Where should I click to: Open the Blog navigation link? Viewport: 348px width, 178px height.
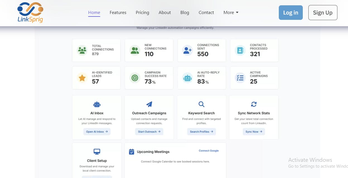pyautogui.click(x=184, y=13)
